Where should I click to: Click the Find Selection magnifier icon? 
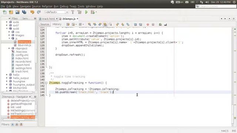(x=90, y=24)
